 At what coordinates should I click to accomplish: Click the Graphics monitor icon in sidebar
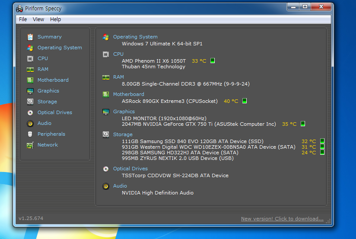[x=30, y=91]
